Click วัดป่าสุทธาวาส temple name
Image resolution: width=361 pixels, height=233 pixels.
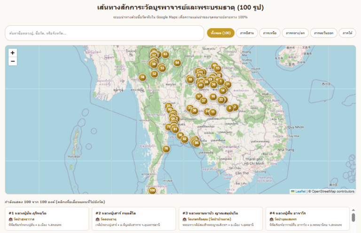[24, 219]
